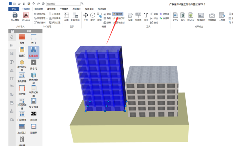Select 识别拟建 recognize building tool
The image size is (249, 146).
(x=55, y=23)
